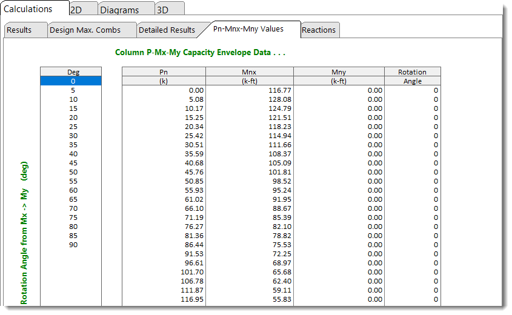Switch to the Results sub-tab
512x315 pixels.
(x=23, y=30)
